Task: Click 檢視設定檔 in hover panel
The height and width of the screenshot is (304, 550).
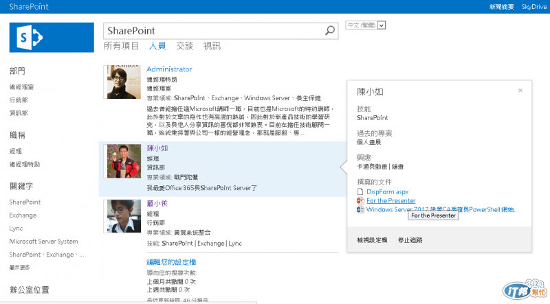Action: pyautogui.click(x=372, y=240)
